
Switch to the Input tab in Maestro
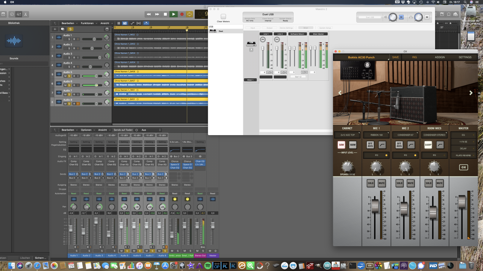pyautogui.click(x=252, y=28)
